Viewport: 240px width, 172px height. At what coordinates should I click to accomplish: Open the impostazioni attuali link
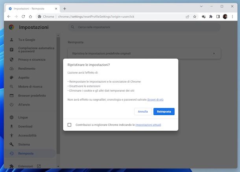pyautogui.click(x=148, y=125)
